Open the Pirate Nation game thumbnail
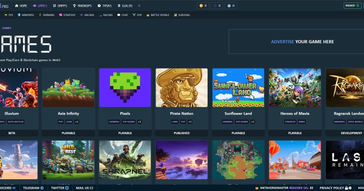 pos(182,88)
